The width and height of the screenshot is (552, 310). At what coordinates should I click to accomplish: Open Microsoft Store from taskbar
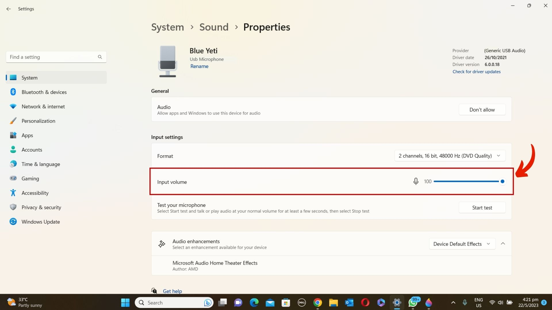(286, 303)
